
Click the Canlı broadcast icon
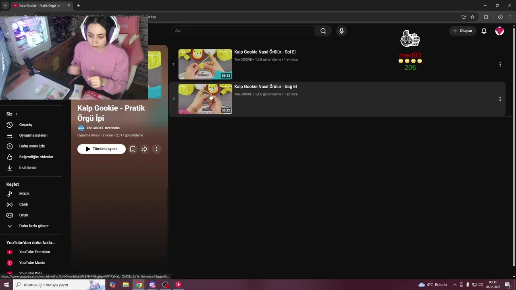[10, 205]
